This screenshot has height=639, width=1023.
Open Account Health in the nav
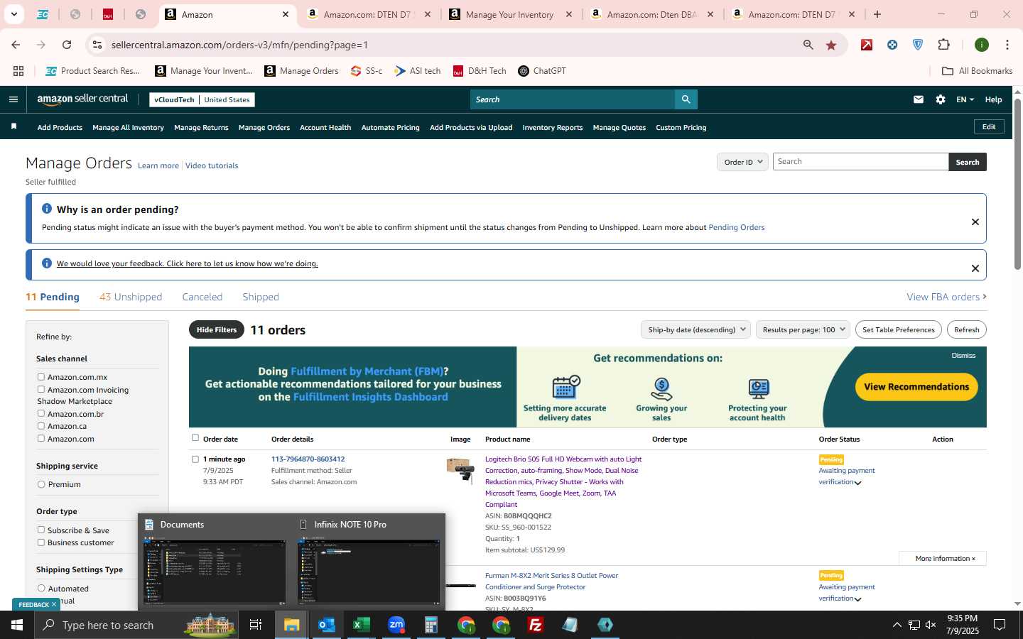(325, 128)
